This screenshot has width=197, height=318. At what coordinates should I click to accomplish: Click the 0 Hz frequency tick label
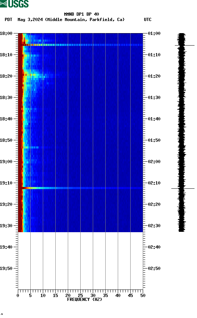tap(18, 296)
